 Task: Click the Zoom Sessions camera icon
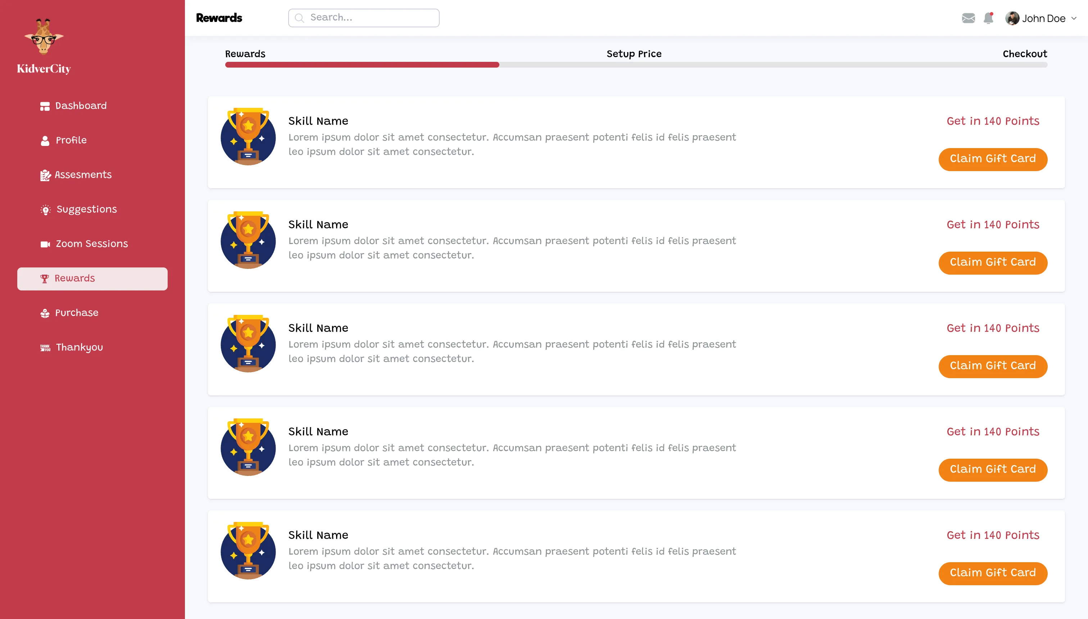click(45, 244)
